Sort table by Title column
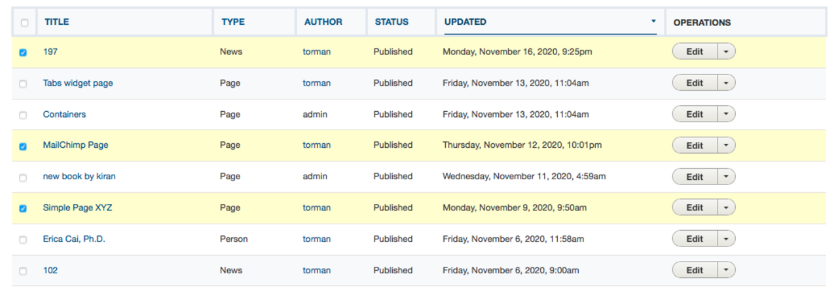The height and width of the screenshot is (291, 838). (57, 22)
